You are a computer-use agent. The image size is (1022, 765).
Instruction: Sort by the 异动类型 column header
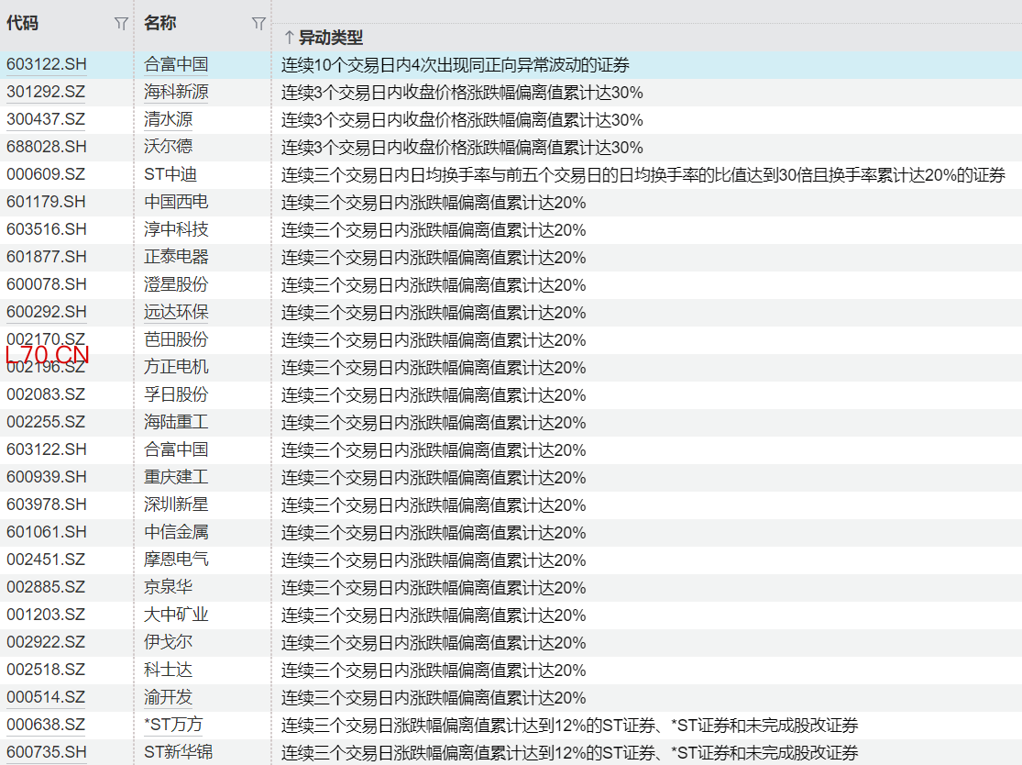click(x=331, y=38)
